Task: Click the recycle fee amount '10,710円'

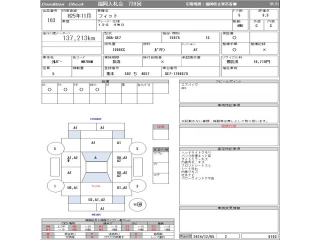Action: pos(262,61)
